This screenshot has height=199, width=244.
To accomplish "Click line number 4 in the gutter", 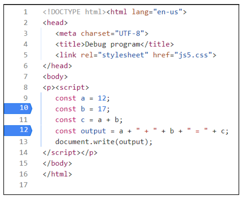I will [x=26, y=44].
